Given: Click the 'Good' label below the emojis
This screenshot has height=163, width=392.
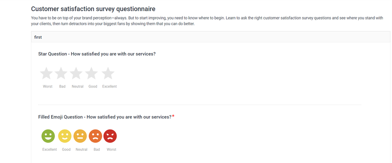Looking at the screenshot, I should pyautogui.click(x=66, y=150).
